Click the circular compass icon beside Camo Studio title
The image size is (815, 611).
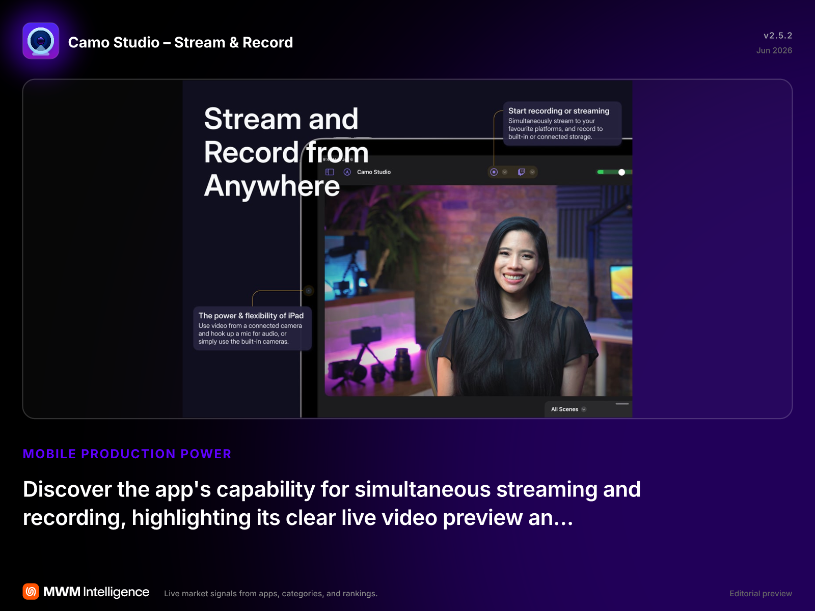click(347, 172)
